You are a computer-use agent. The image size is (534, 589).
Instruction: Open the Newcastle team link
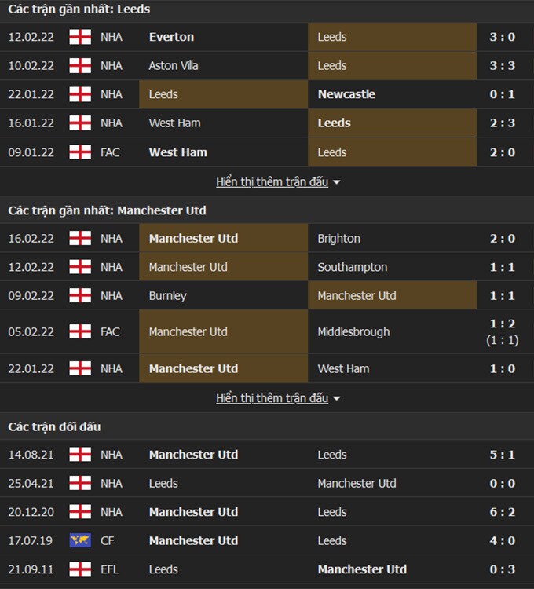(x=346, y=94)
